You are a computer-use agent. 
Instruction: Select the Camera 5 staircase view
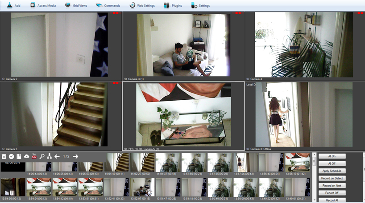[x=60, y=114]
